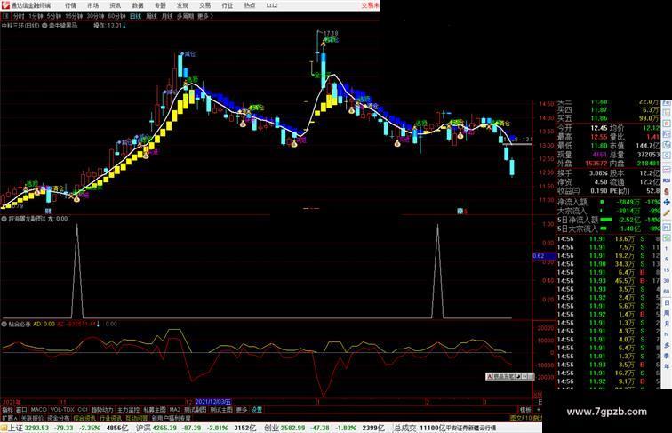Click round icon beside 牵牛骑黑马
This screenshot has height=433, width=672.
[x=44, y=26]
